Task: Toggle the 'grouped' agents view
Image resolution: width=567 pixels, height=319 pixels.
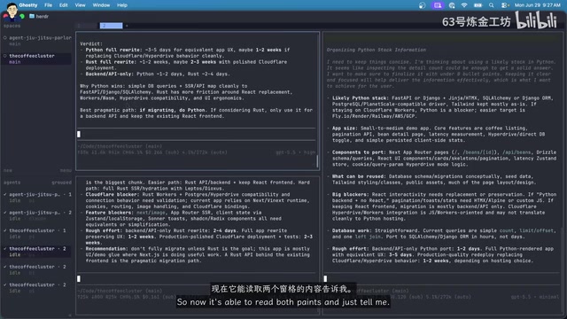Action: [61, 183]
